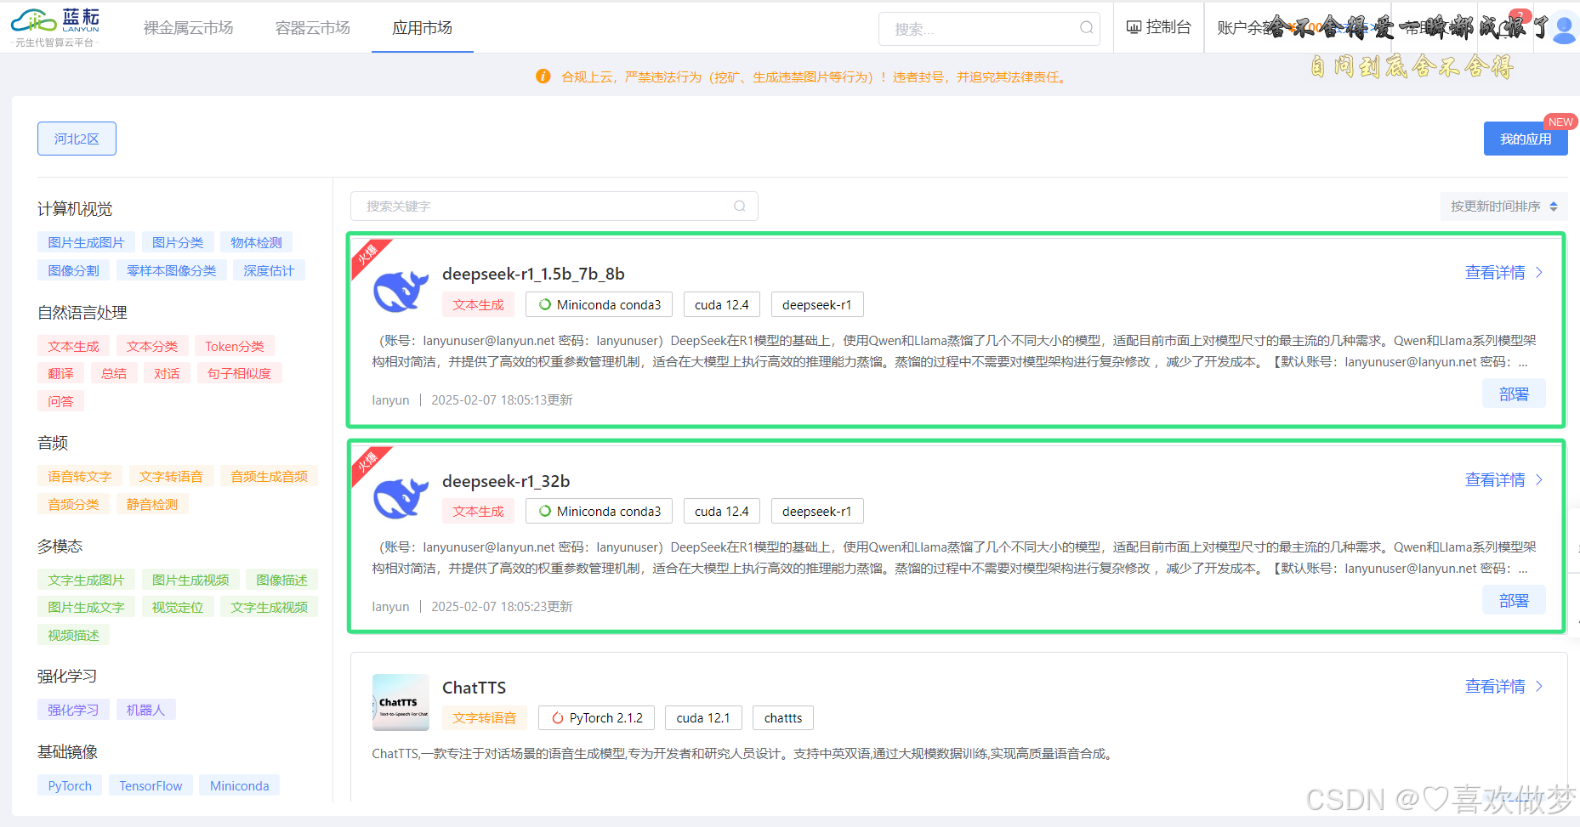1580x827 pixels.
Task: Filter by TensorFlow base image tag
Action: 151,786
